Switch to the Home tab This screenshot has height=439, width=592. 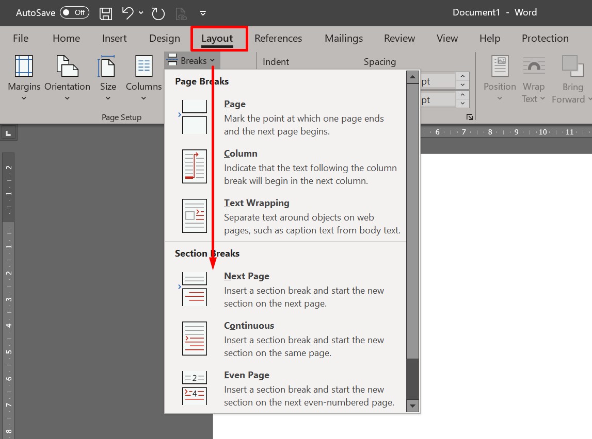coord(66,38)
